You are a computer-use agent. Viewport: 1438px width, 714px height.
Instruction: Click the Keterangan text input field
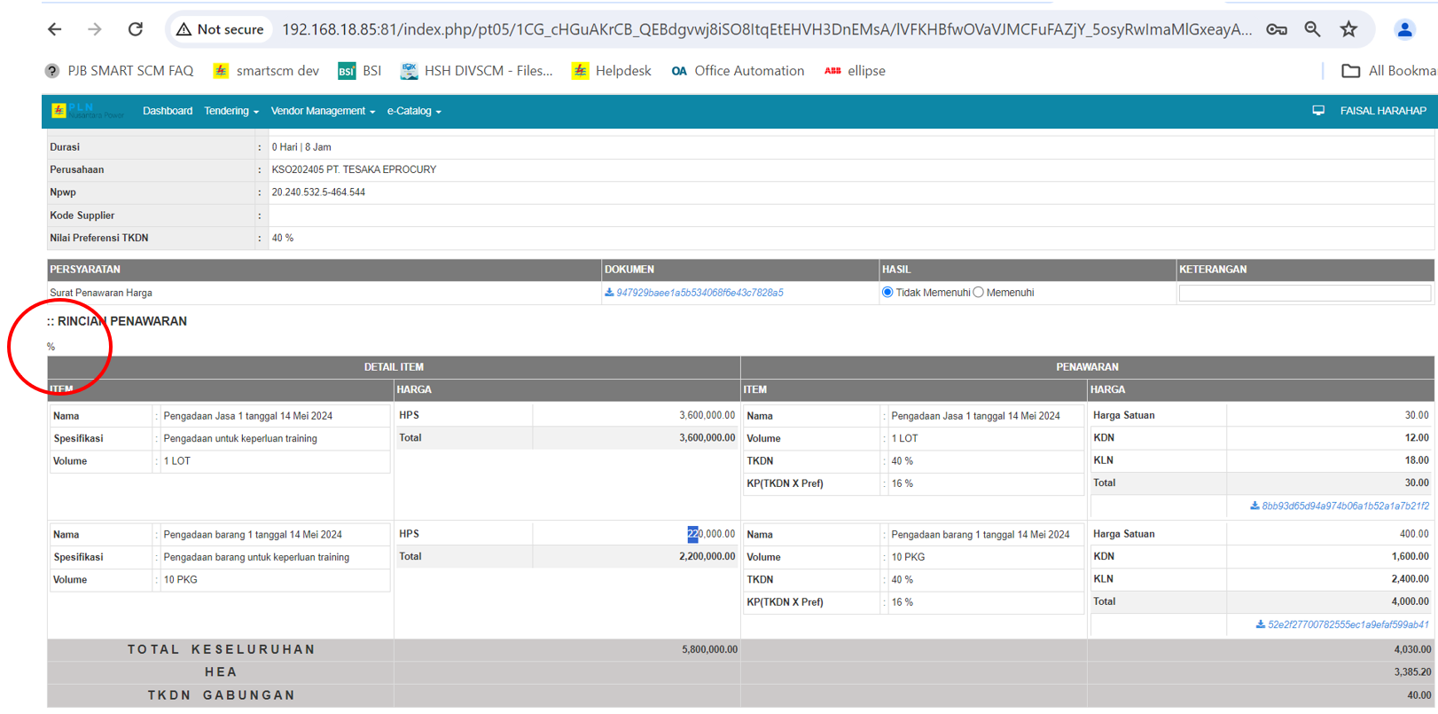click(x=1304, y=294)
